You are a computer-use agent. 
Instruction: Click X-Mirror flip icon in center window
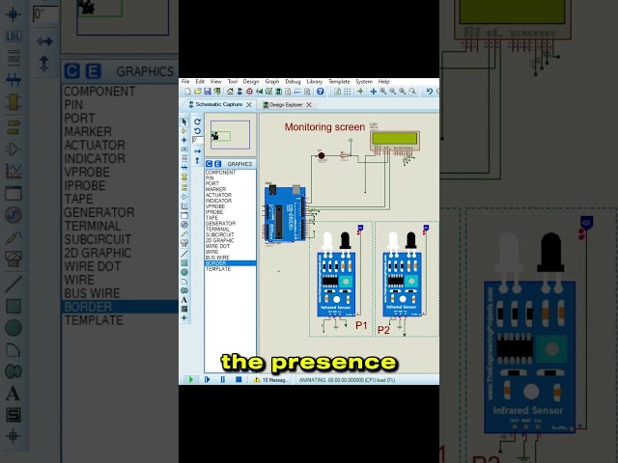(x=197, y=151)
